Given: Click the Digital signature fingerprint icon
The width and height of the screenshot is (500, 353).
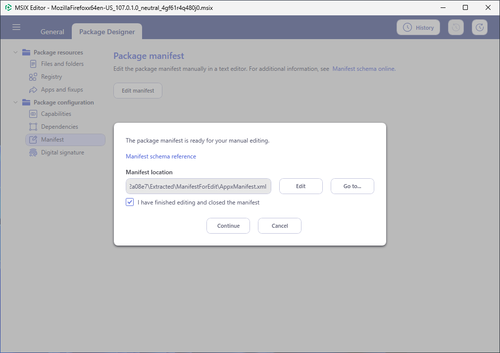Looking at the screenshot, I should (33, 152).
